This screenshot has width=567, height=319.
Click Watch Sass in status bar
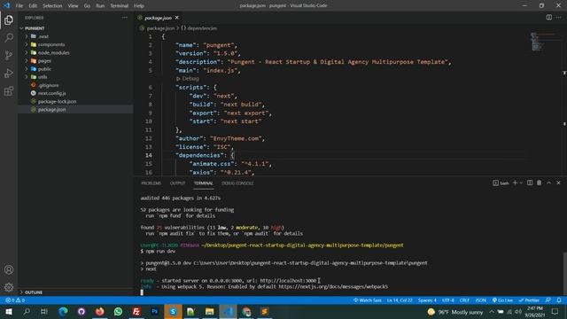point(368,300)
